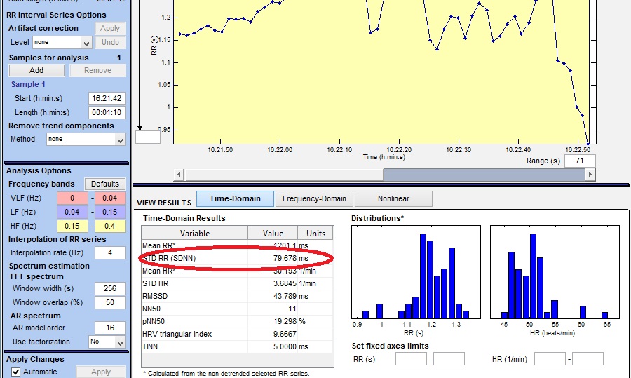Viewport: 631px width, 378px height.
Task: Edit the sample Start time field
Action: click(x=107, y=98)
